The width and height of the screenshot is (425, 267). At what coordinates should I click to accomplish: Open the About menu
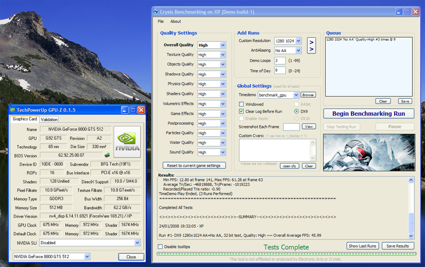pos(176,21)
